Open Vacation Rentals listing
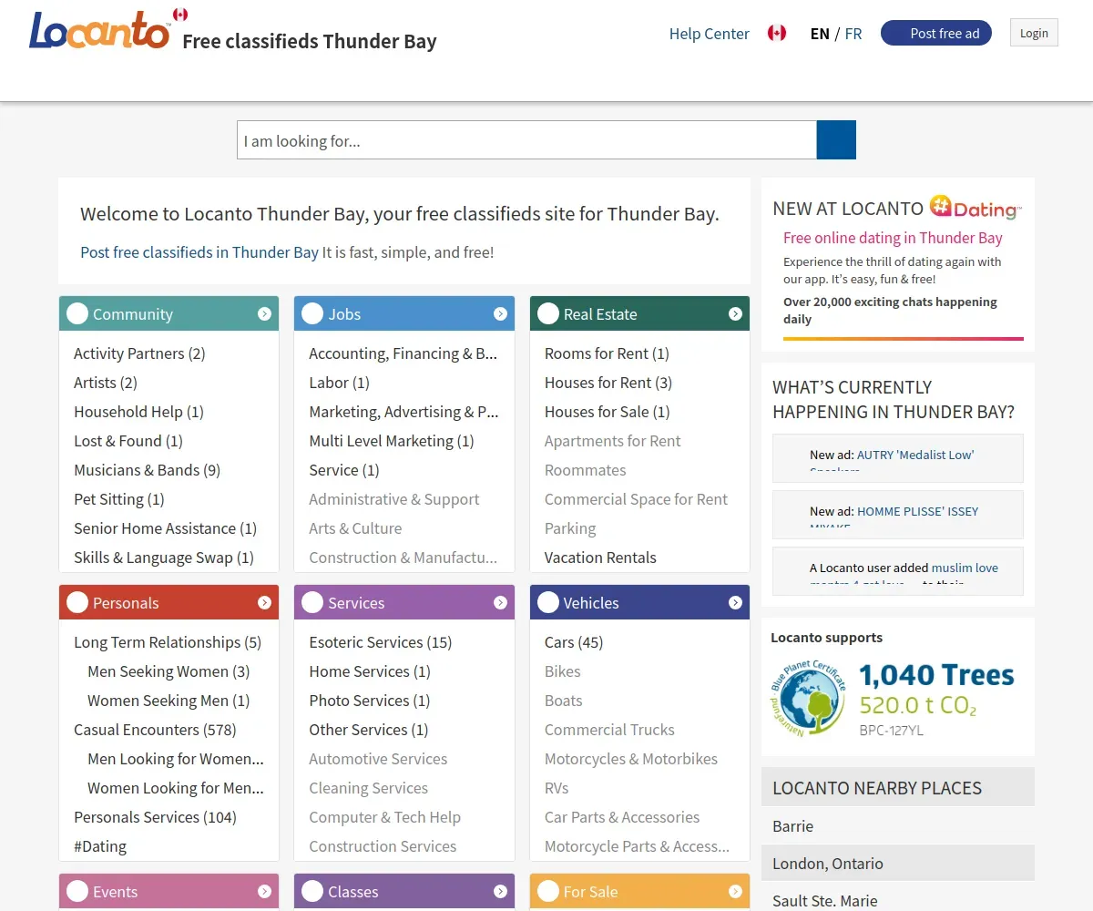The height and width of the screenshot is (911, 1093). (x=600, y=558)
